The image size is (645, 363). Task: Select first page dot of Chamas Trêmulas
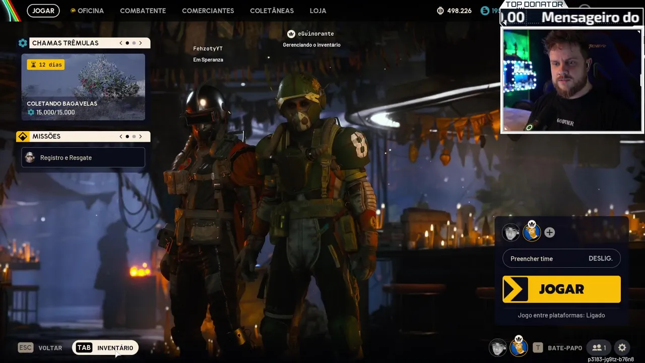(127, 43)
